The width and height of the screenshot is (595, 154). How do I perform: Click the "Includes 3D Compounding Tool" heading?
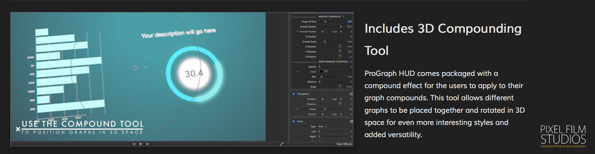(x=443, y=39)
